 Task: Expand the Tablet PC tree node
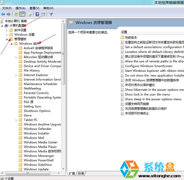pyautogui.click(x=16, y=120)
